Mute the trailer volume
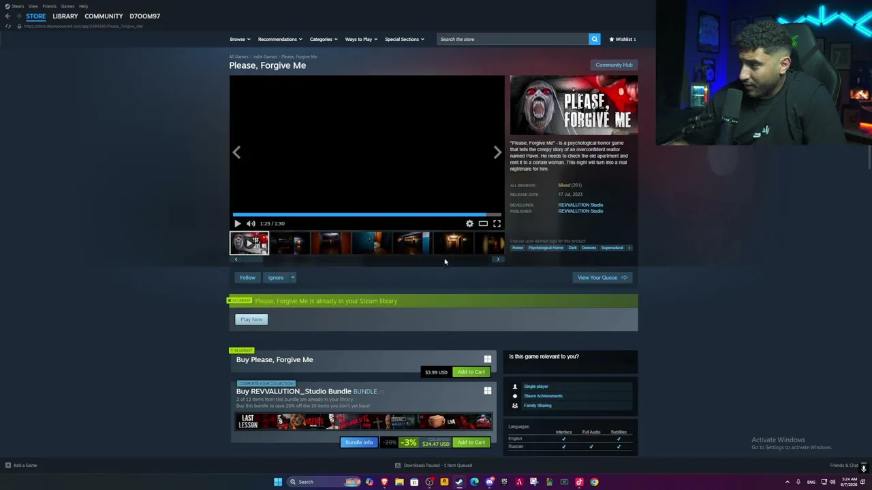The width and height of the screenshot is (872, 490). (x=251, y=223)
